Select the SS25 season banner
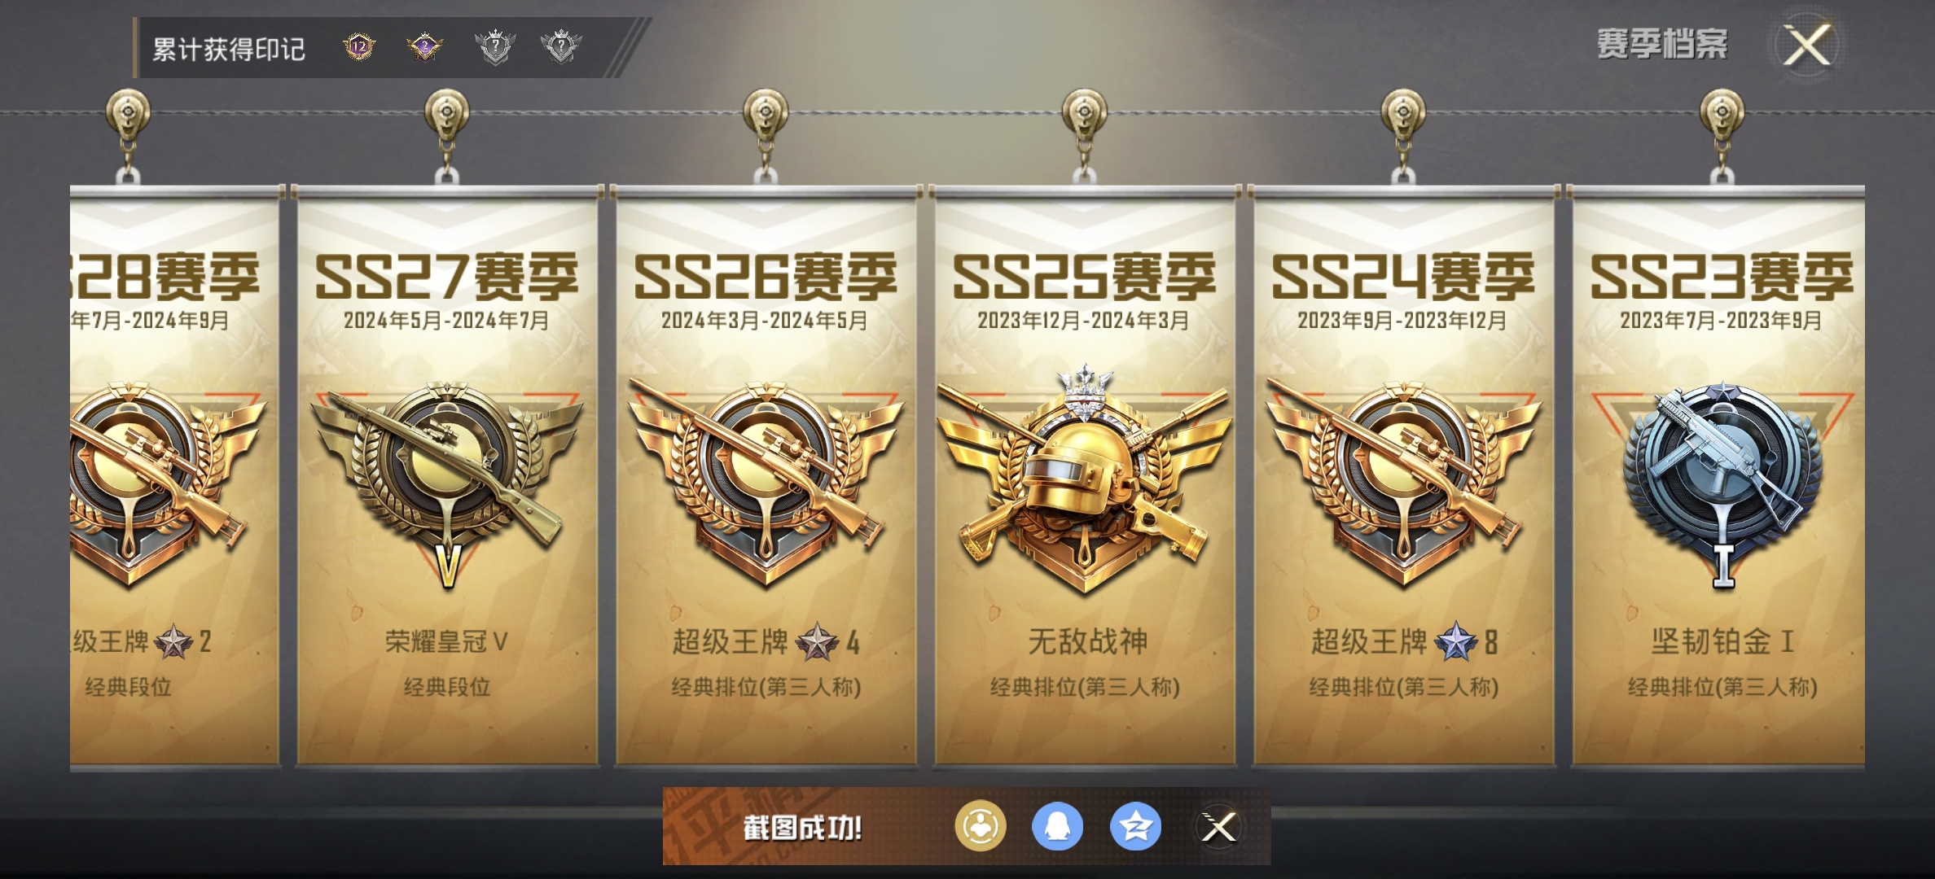 (x=1085, y=476)
